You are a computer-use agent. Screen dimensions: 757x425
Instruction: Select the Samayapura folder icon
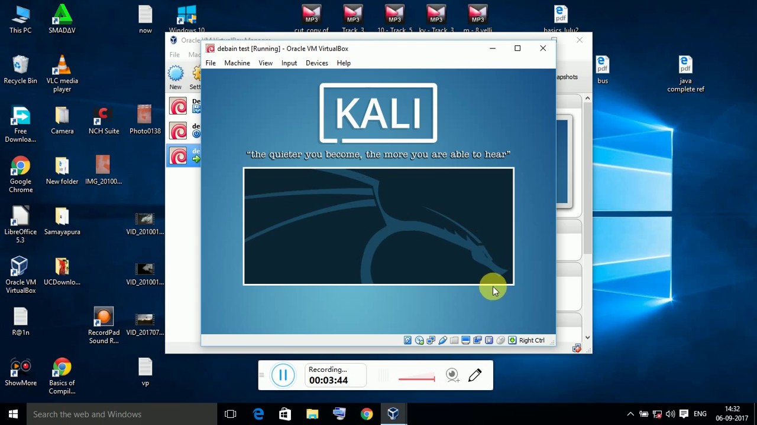(x=62, y=221)
